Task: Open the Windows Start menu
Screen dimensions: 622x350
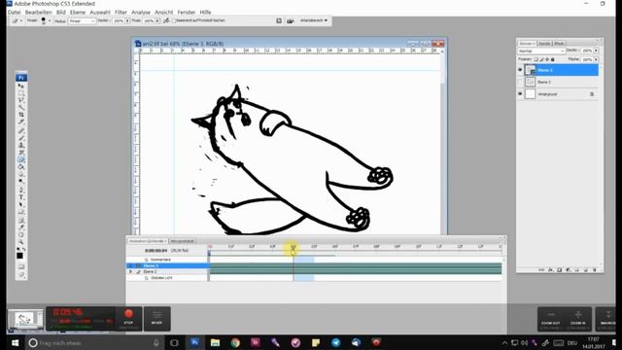Action: [x=16, y=343]
